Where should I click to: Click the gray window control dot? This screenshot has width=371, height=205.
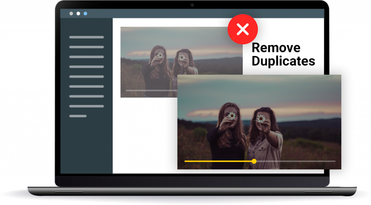pos(71,13)
